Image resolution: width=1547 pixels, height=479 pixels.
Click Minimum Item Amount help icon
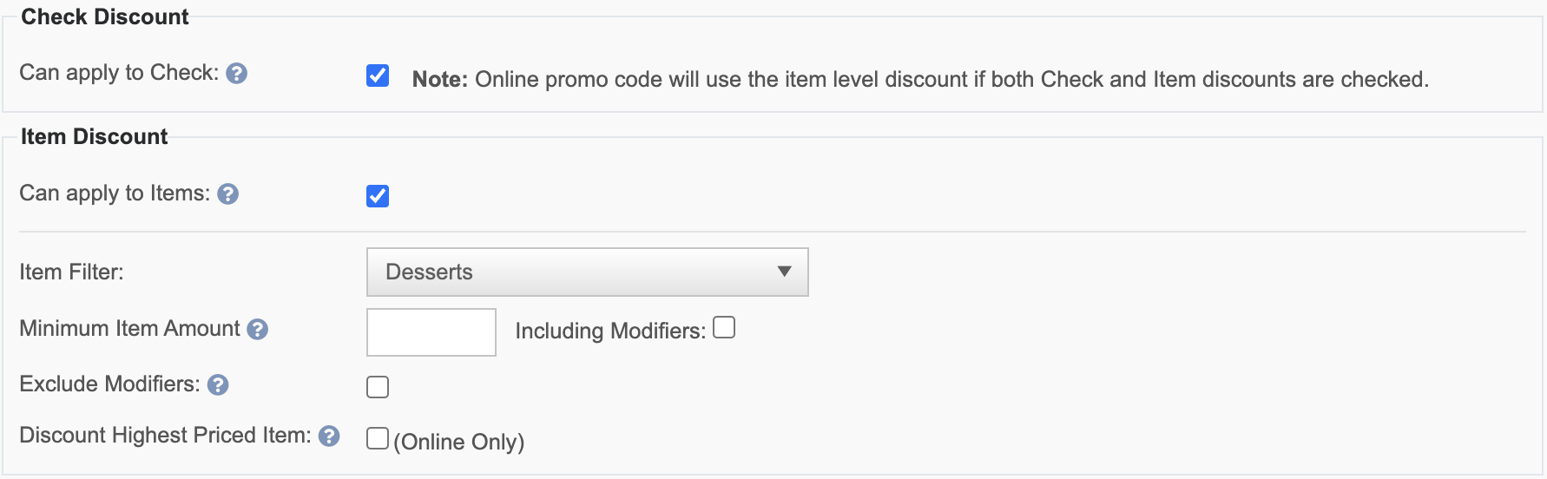pyautogui.click(x=257, y=330)
